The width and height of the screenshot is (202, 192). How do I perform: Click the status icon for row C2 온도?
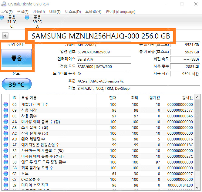tap(6, 173)
